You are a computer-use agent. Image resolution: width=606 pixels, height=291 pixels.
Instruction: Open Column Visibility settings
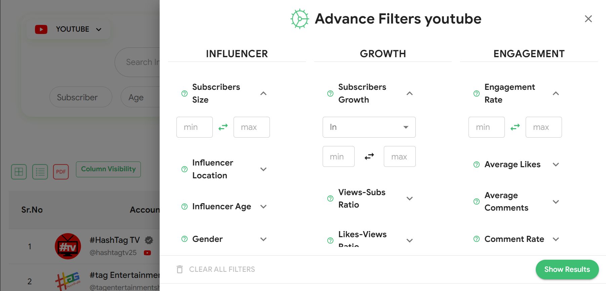point(108,169)
